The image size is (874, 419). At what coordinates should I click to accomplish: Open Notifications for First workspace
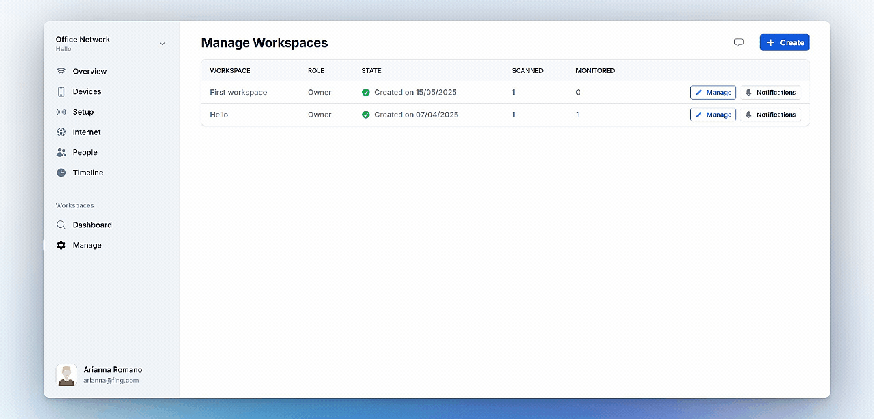770,92
